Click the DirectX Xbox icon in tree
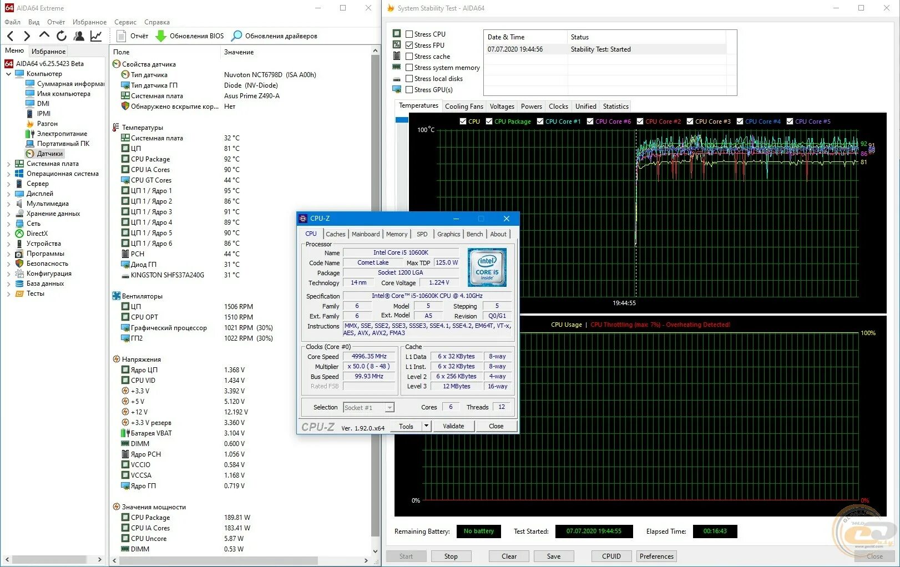 click(x=19, y=234)
